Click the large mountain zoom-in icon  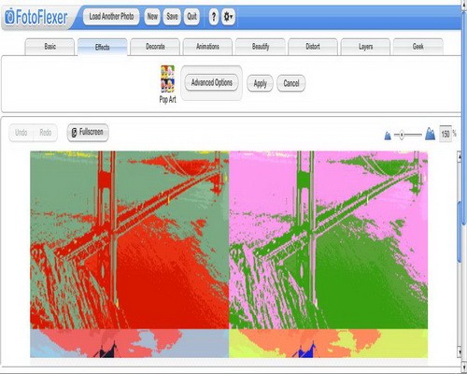point(430,134)
